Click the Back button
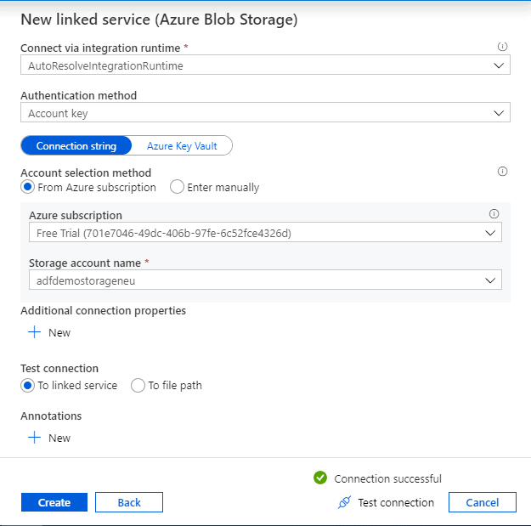The width and height of the screenshot is (531, 526). pyautogui.click(x=129, y=502)
